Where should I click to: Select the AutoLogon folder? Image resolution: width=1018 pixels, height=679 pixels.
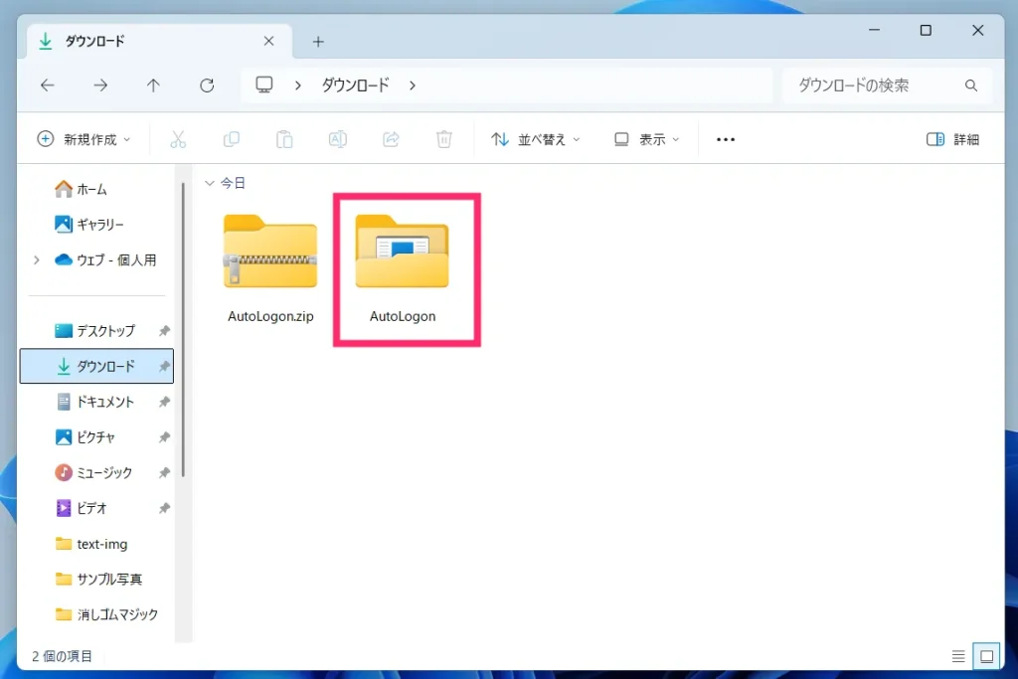click(403, 268)
